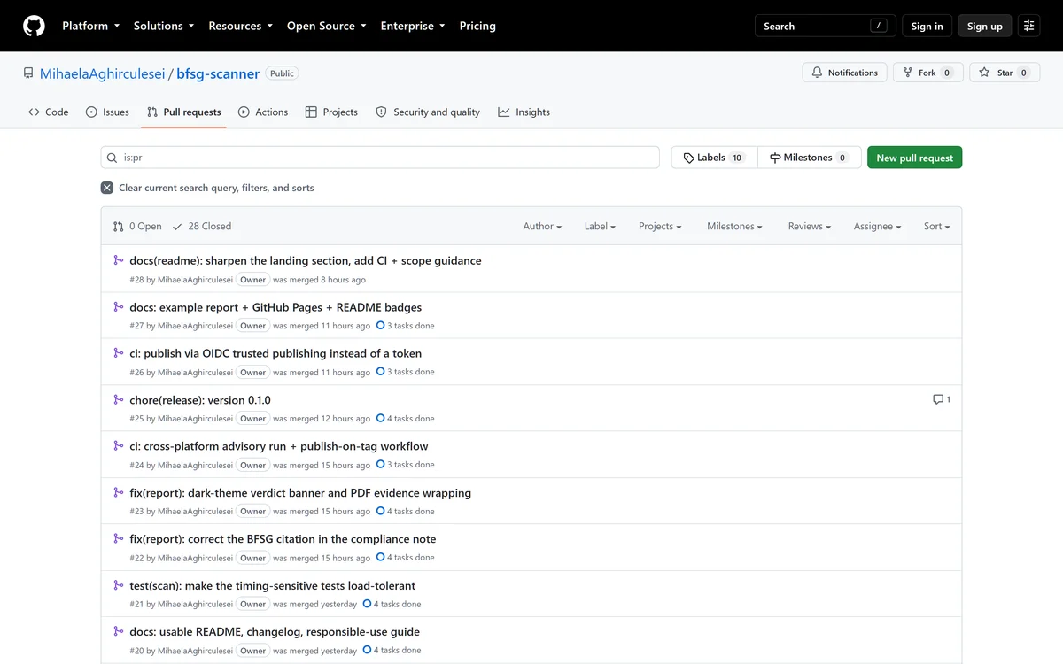Open the Author filter dropdown
1063x664 pixels.
tap(542, 226)
